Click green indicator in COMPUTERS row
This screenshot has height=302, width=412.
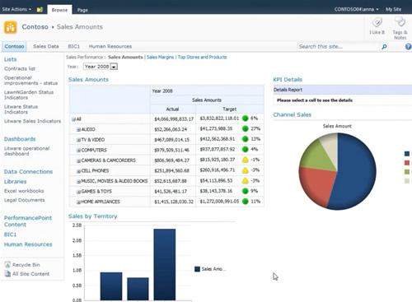click(246, 150)
